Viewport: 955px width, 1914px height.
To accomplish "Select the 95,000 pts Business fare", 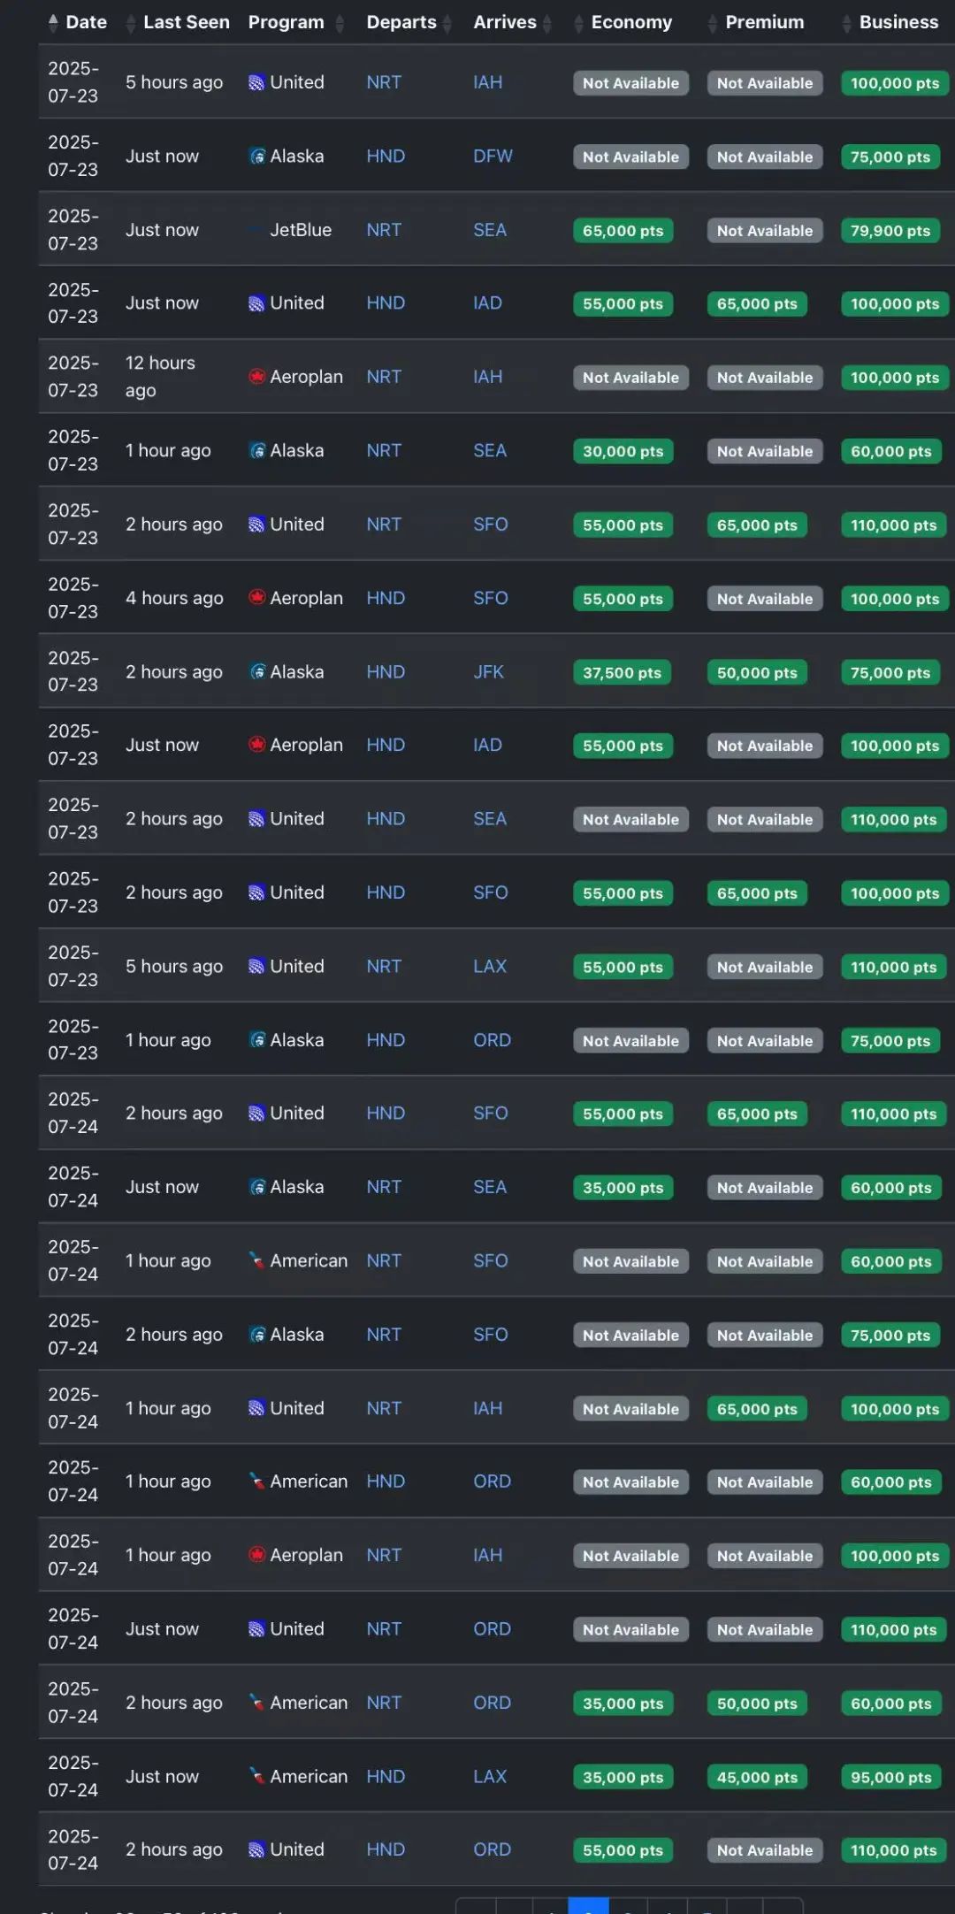I will pyautogui.click(x=890, y=1777).
